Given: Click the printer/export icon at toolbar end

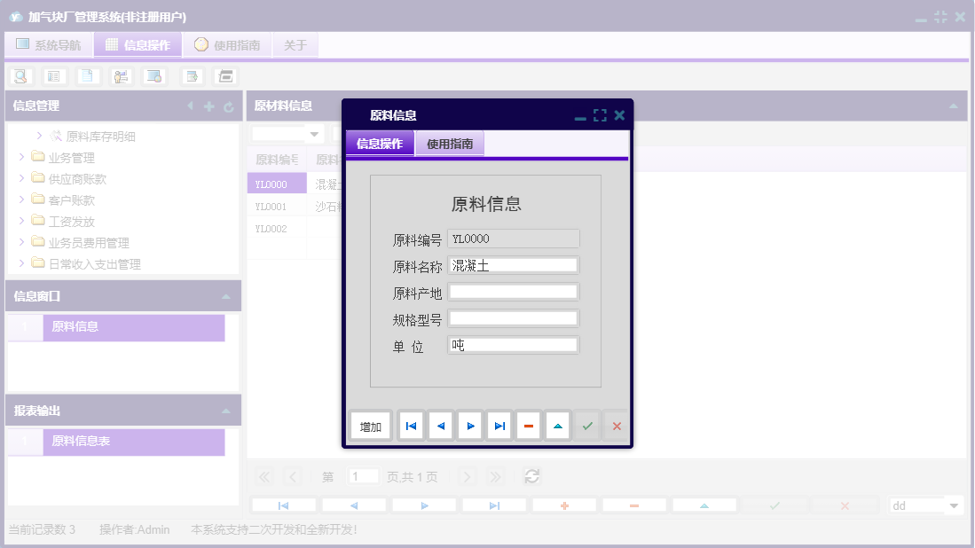Looking at the screenshot, I should pyautogui.click(x=224, y=75).
